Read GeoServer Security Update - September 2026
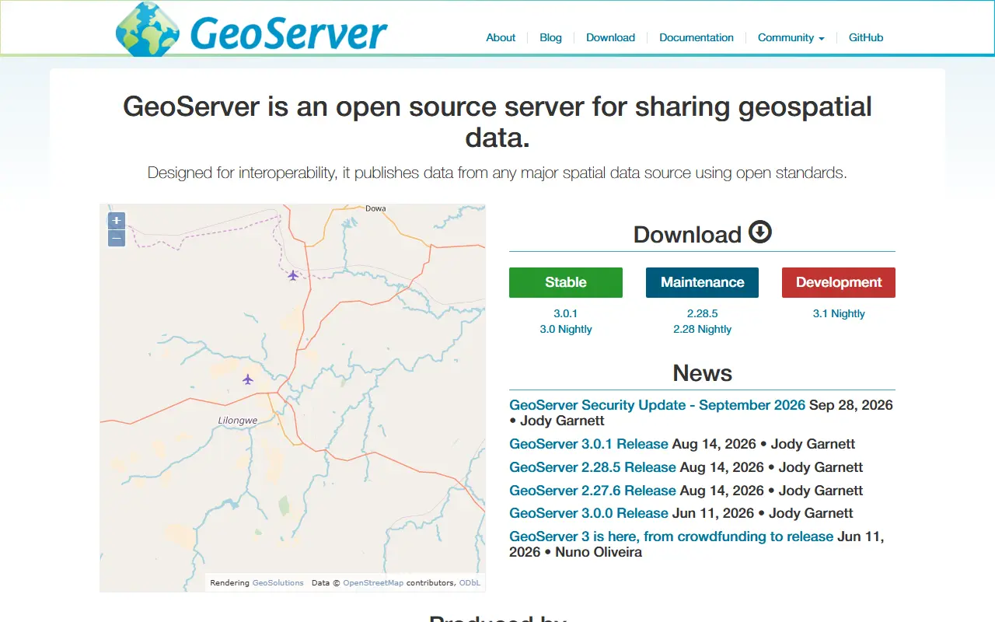This screenshot has width=995, height=622. coord(658,405)
